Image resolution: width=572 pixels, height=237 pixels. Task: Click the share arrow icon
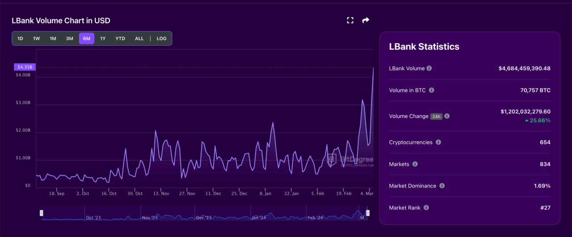[x=366, y=20]
